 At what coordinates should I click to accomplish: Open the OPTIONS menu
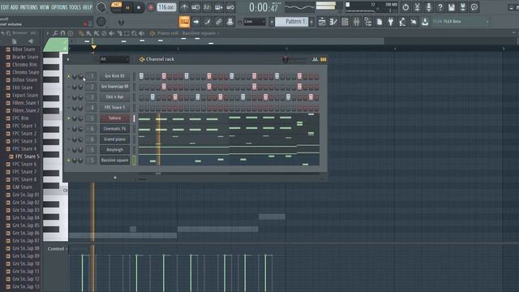click(59, 7)
